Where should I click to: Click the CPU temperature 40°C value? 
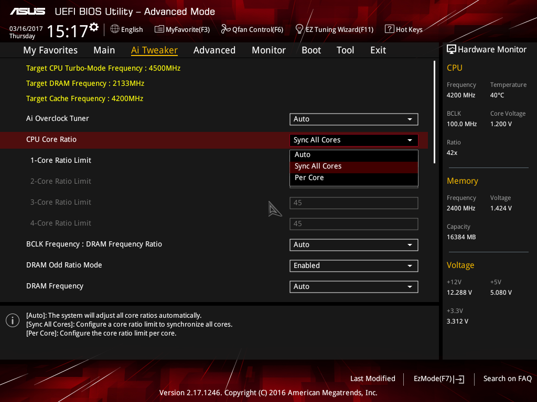(x=497, y=95)
